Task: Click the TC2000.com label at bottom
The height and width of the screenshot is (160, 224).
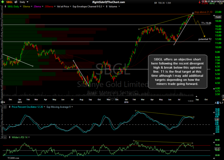Action: (13, 158)
